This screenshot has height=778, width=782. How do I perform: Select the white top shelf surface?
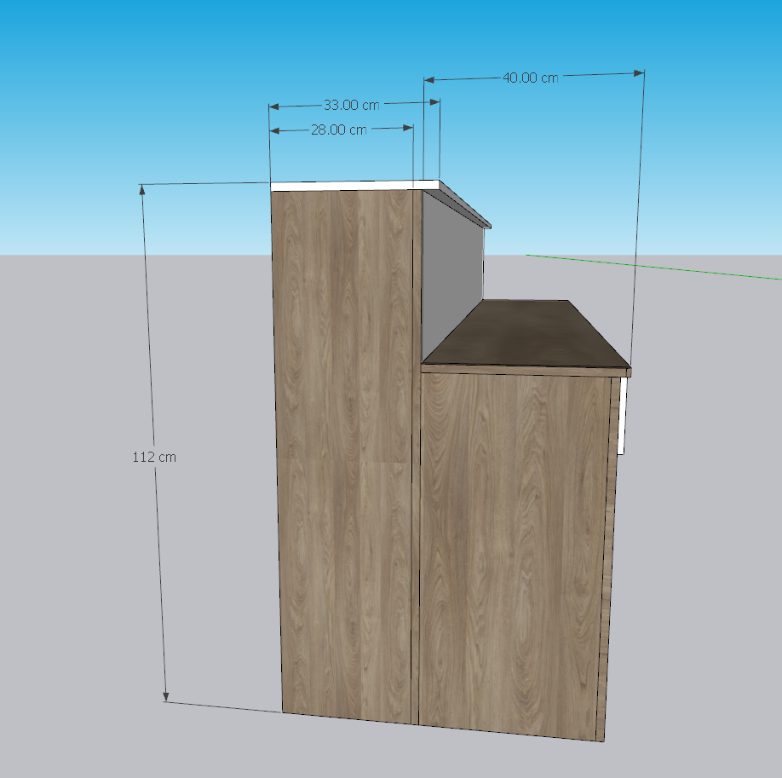click(349, 184)
